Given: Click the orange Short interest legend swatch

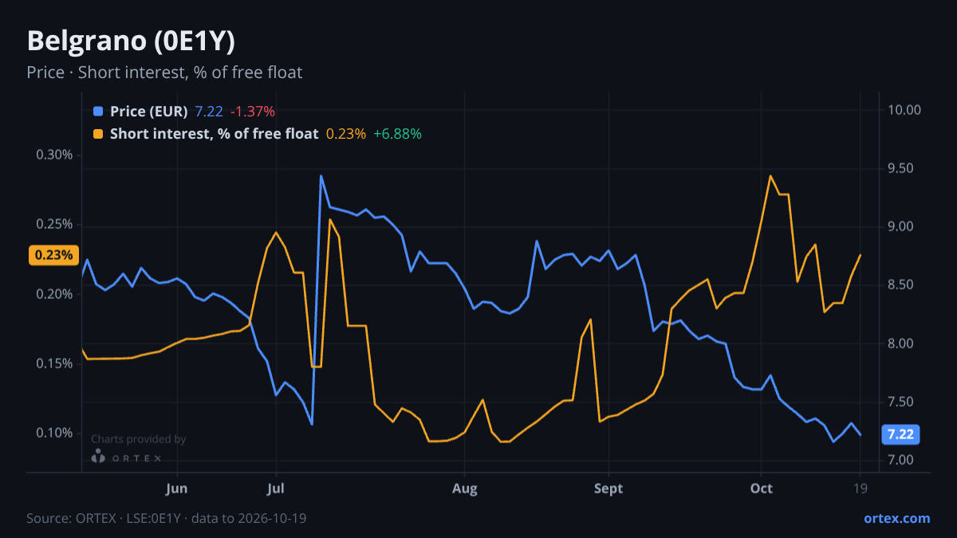Looking at the screenshot, I should [98, 134].
